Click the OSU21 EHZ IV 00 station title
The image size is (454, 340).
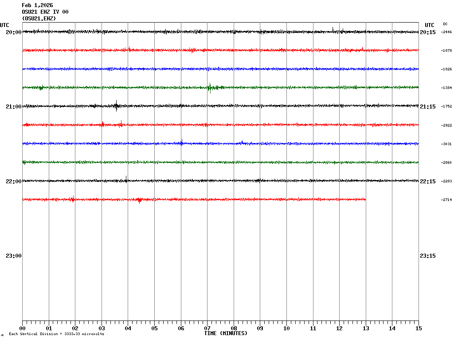pyautogui.click(x=45, y=12)
